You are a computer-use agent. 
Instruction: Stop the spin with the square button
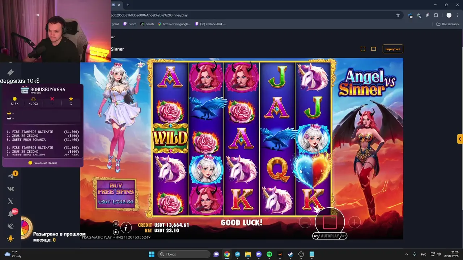330,222
